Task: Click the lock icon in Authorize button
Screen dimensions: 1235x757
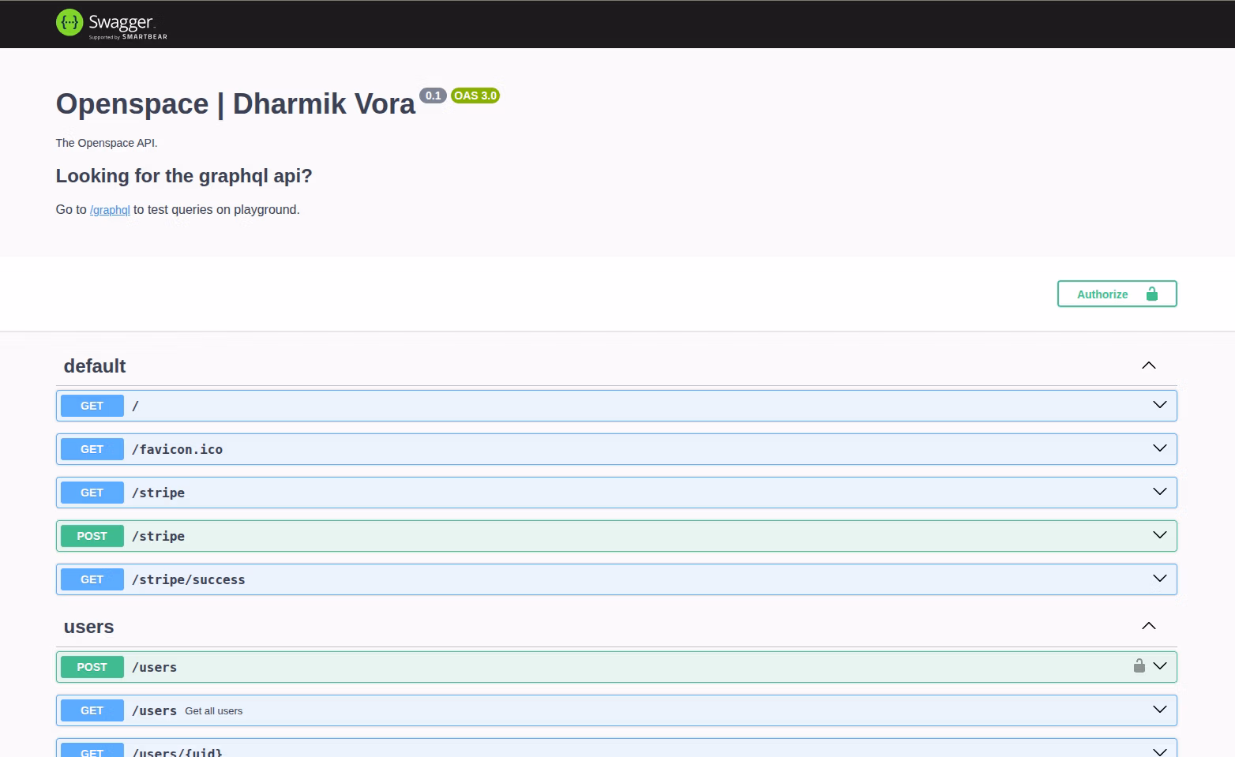Action: tap(1151, 294)
